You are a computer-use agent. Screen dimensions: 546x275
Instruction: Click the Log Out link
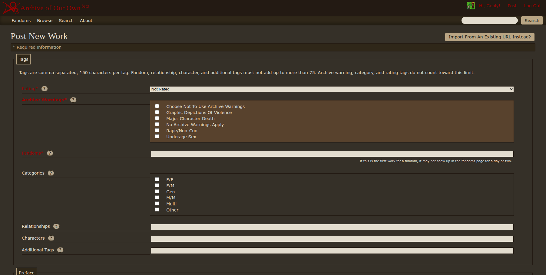tap(532, 6)
